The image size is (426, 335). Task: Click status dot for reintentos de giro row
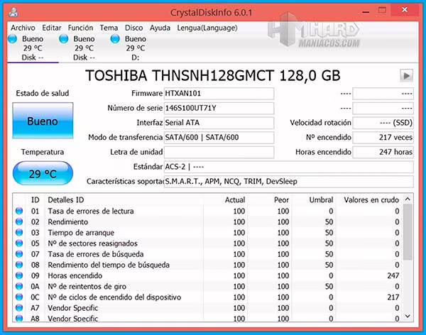[x=19, y=286]
